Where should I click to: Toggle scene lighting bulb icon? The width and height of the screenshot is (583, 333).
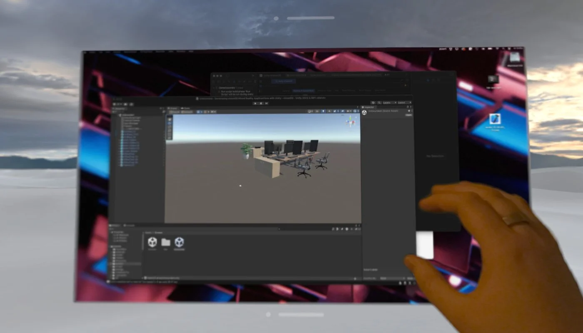tap(323, 112)
